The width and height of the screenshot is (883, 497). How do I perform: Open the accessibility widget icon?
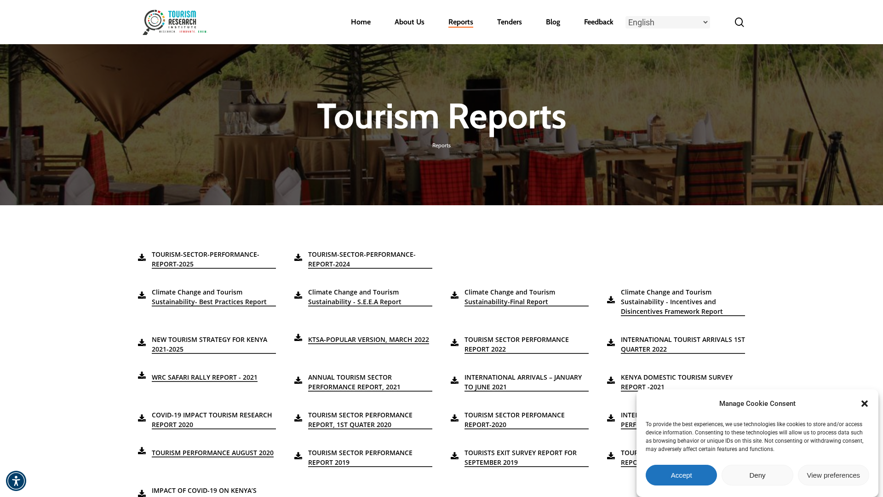point(16,481)
